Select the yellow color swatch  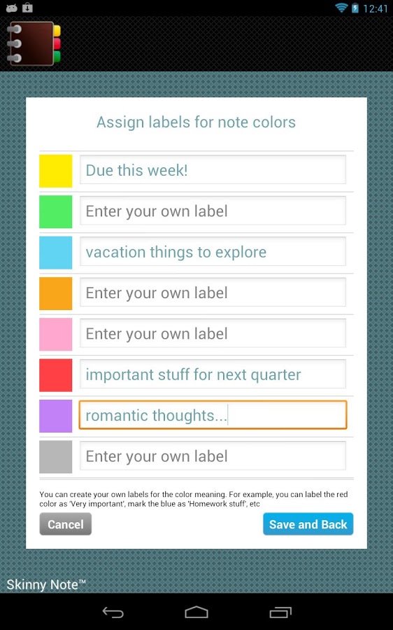pos(56,171)
